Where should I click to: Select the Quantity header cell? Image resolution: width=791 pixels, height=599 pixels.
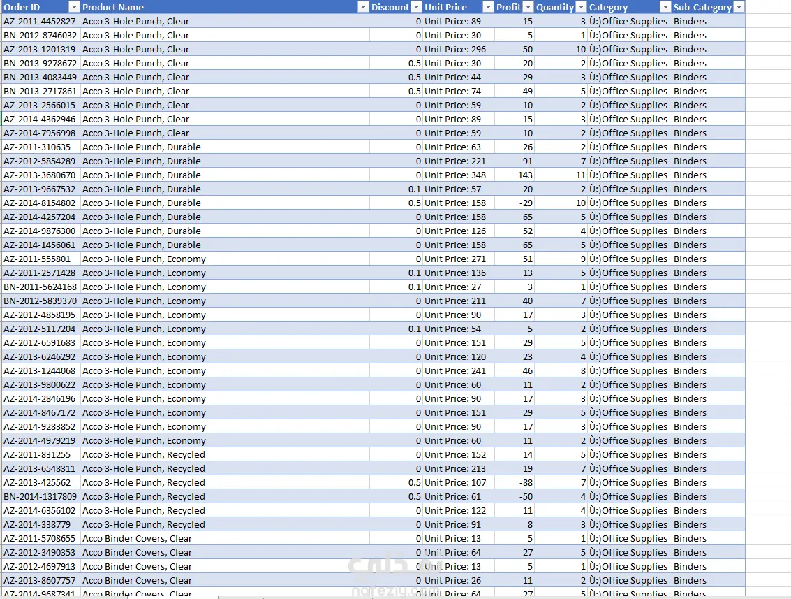coord(561,7)
